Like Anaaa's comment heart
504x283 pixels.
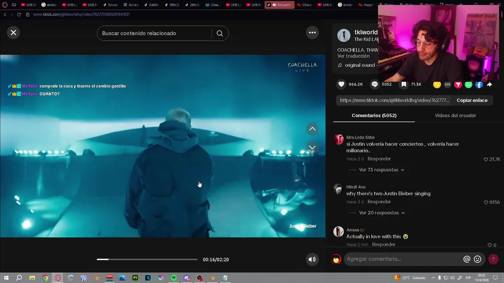489,245
